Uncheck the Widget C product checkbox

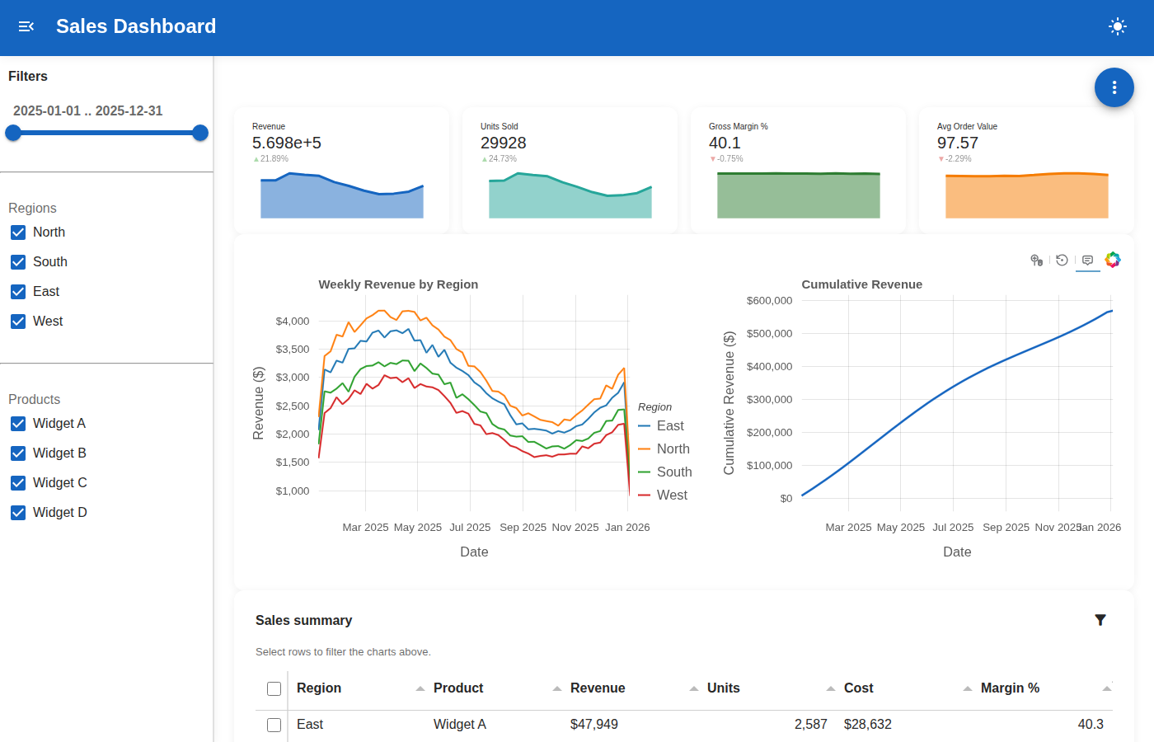click(x=18, y=483)
